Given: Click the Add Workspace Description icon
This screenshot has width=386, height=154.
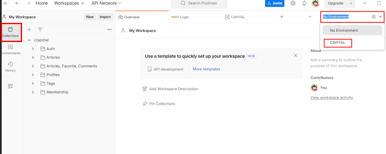Looking at the screenshot, I should 145,89.
